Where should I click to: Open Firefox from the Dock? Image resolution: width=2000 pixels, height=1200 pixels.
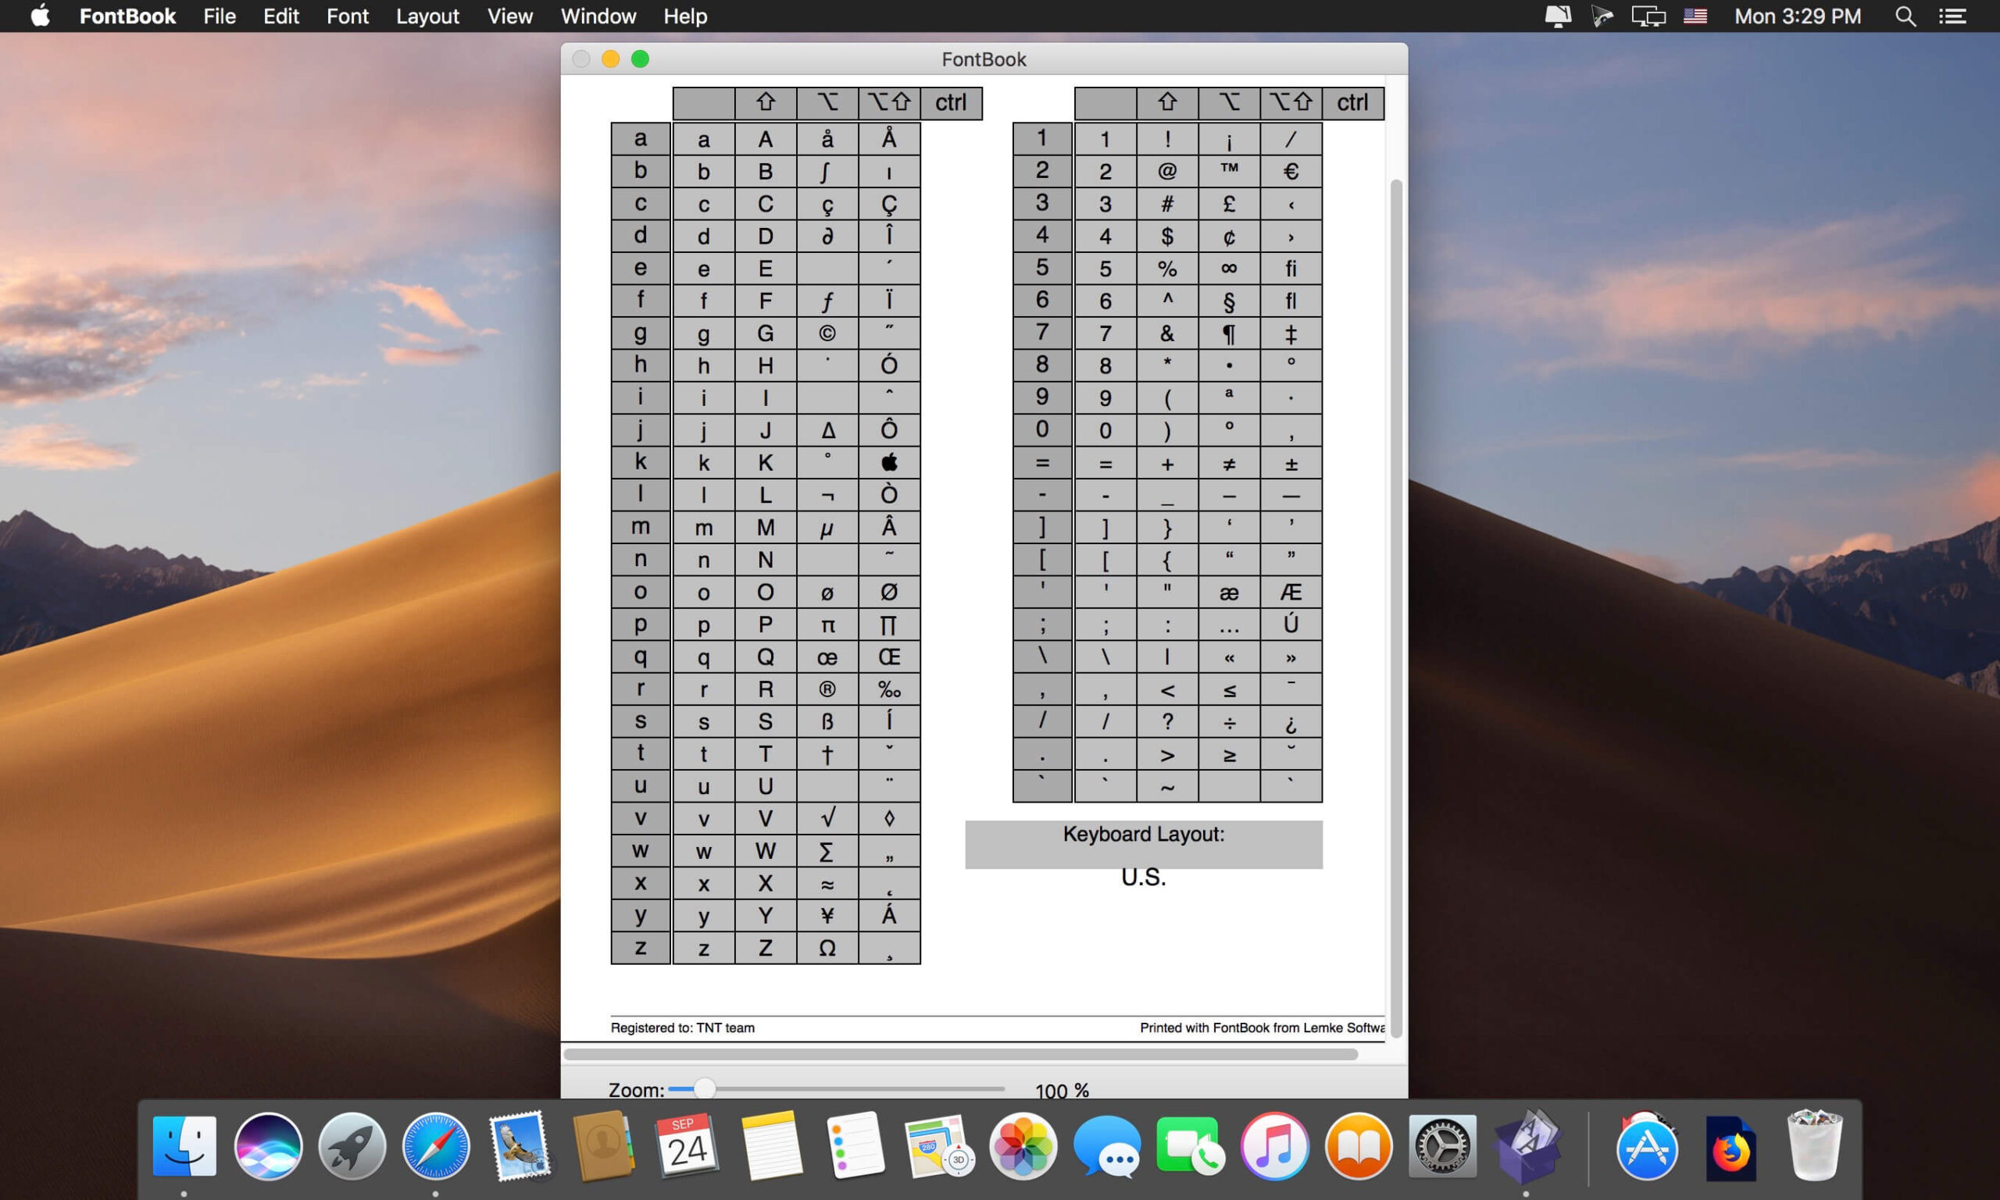(1732, 1145)
